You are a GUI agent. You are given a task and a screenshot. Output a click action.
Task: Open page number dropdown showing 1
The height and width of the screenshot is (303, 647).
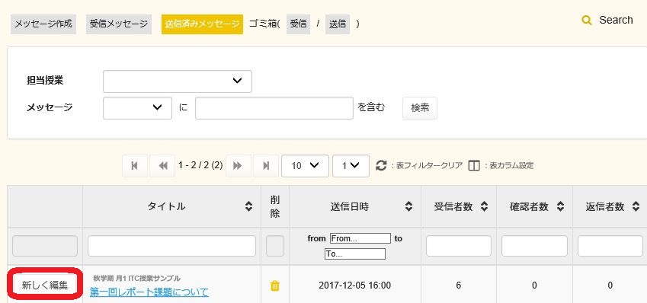(x=351, y=166)
